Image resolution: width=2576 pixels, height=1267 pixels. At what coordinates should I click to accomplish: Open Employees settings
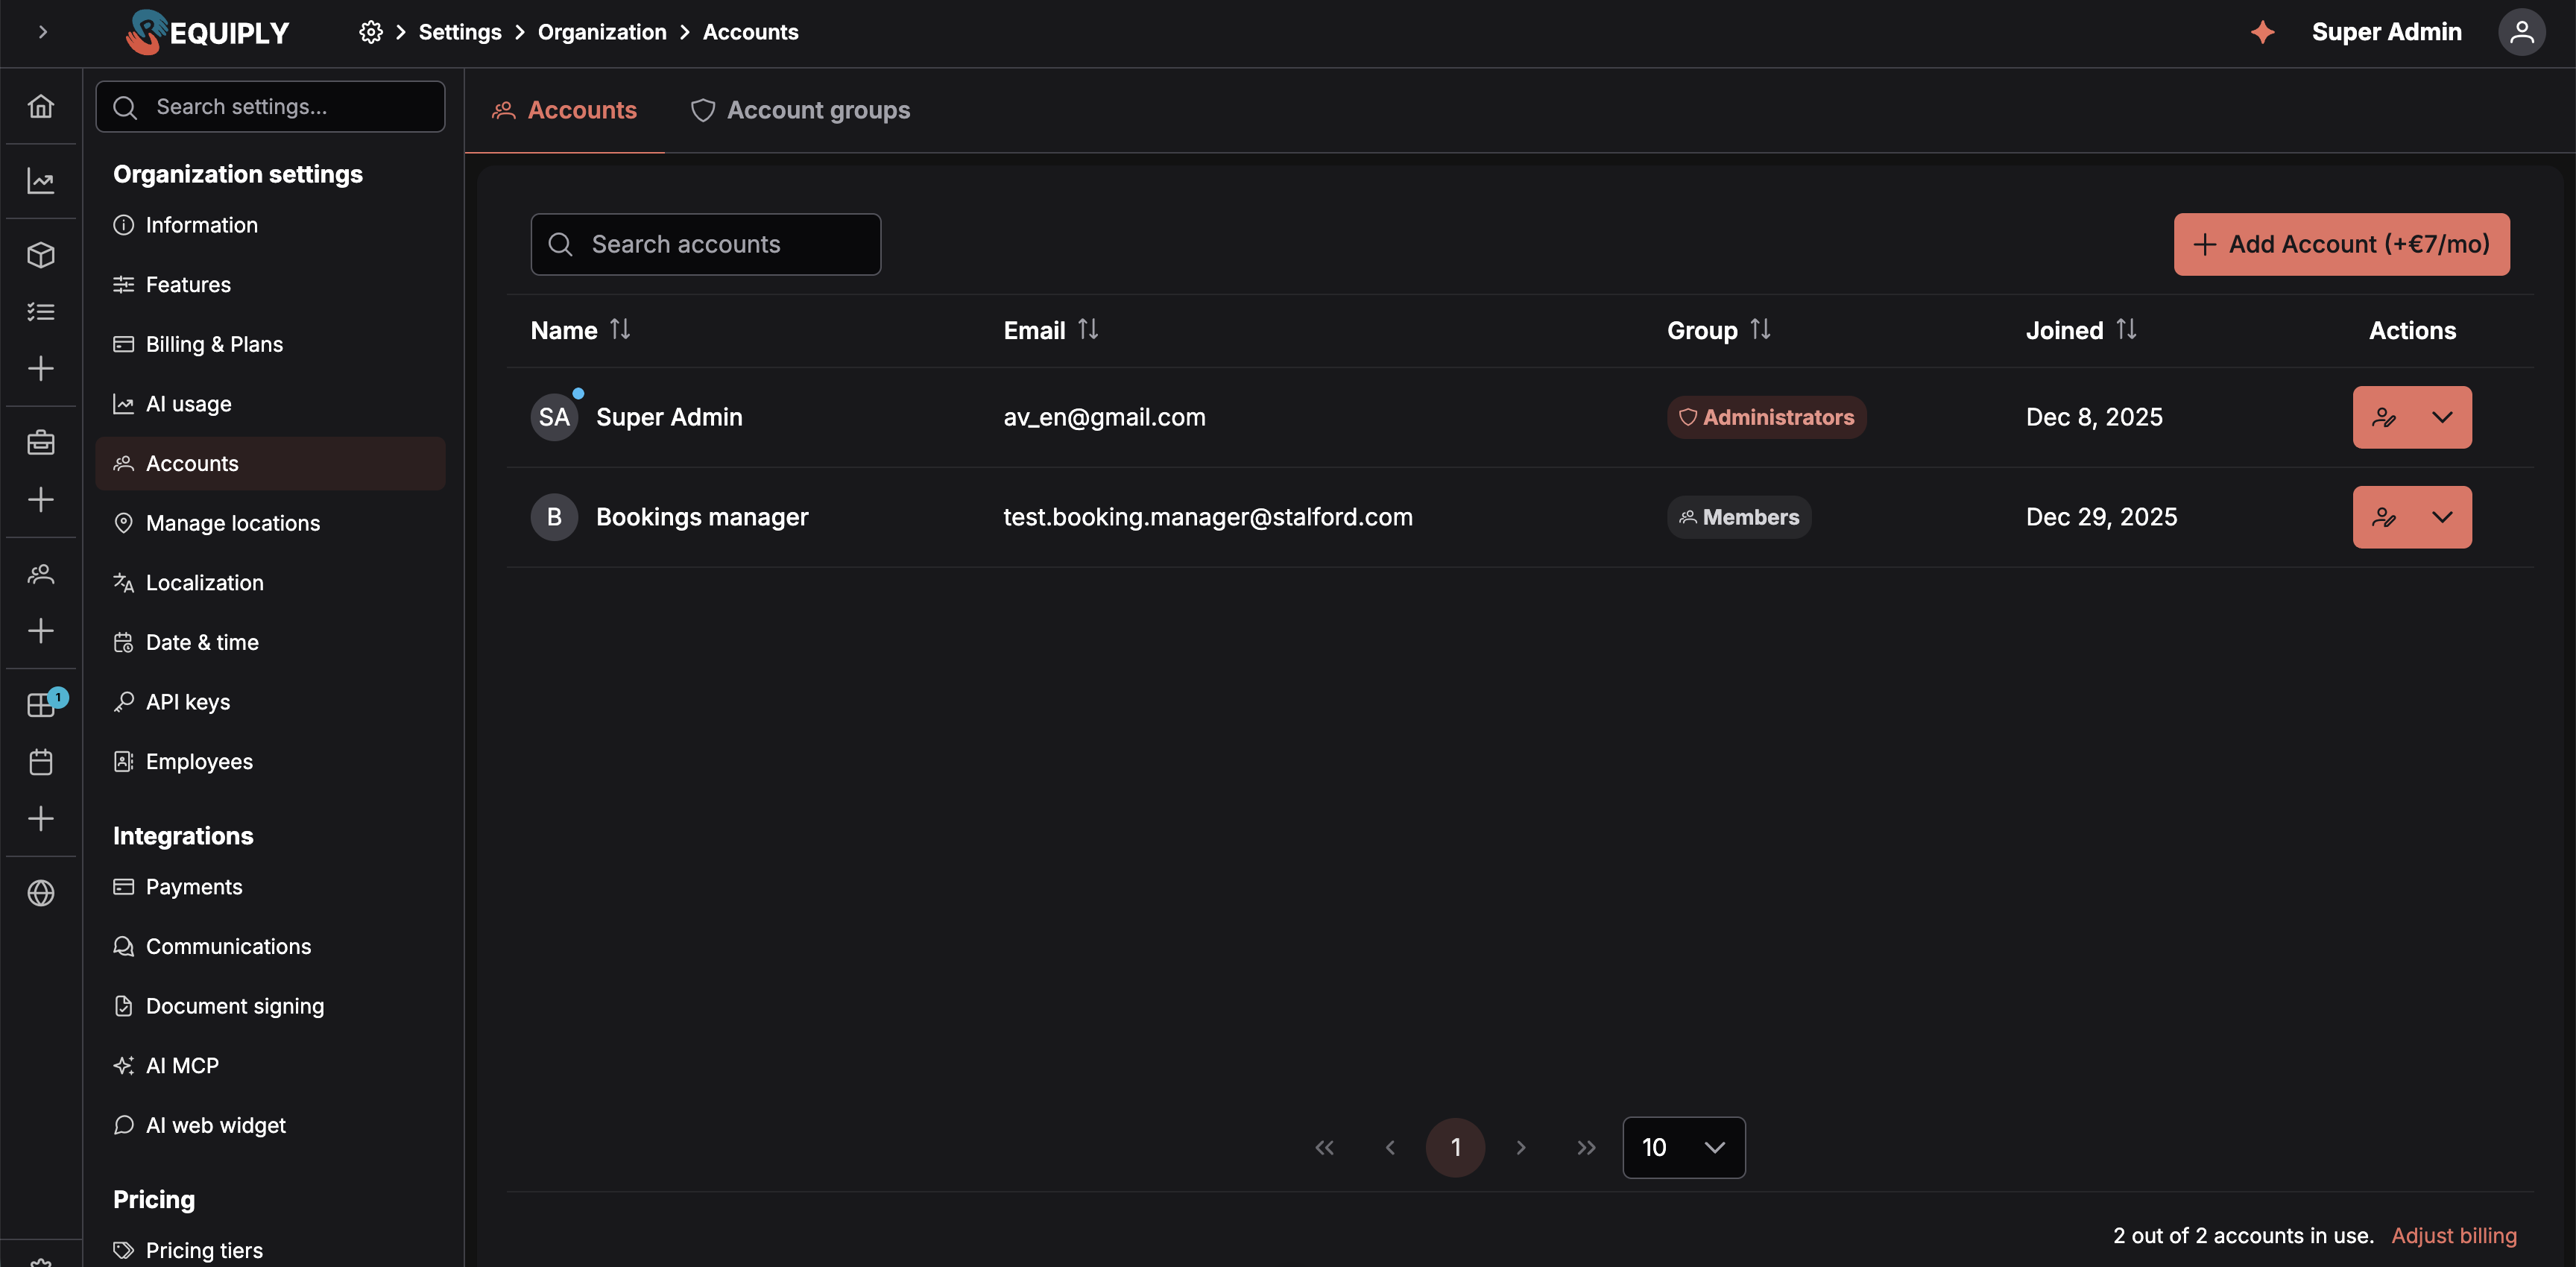coord(270,761)
